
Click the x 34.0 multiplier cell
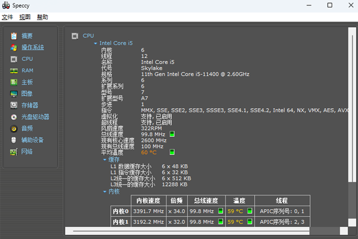[177, 211]
